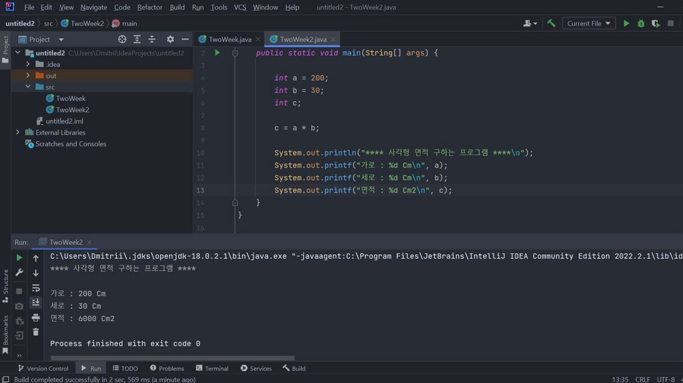Screen dimensions: 683x383
Task: Open the Current File run configuration dropdown
Action: point(590,23)
